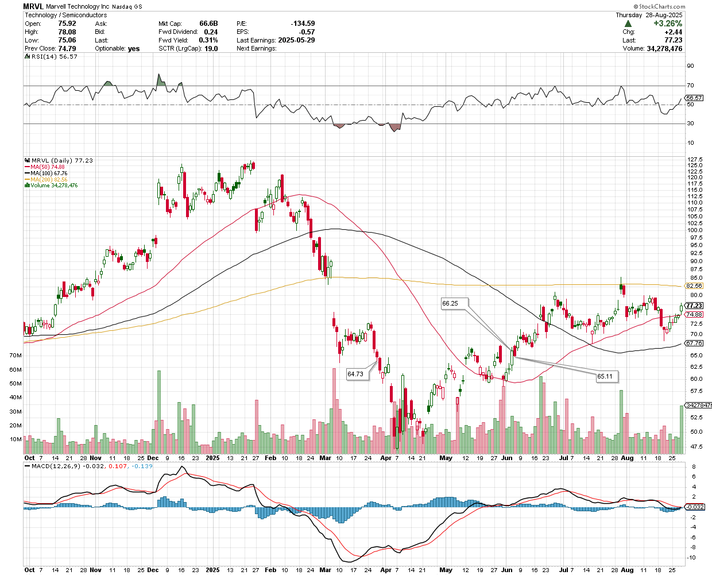Click the 65.11 price annotation callout
Screen dimensions: 712x575
tap(607, 377)
